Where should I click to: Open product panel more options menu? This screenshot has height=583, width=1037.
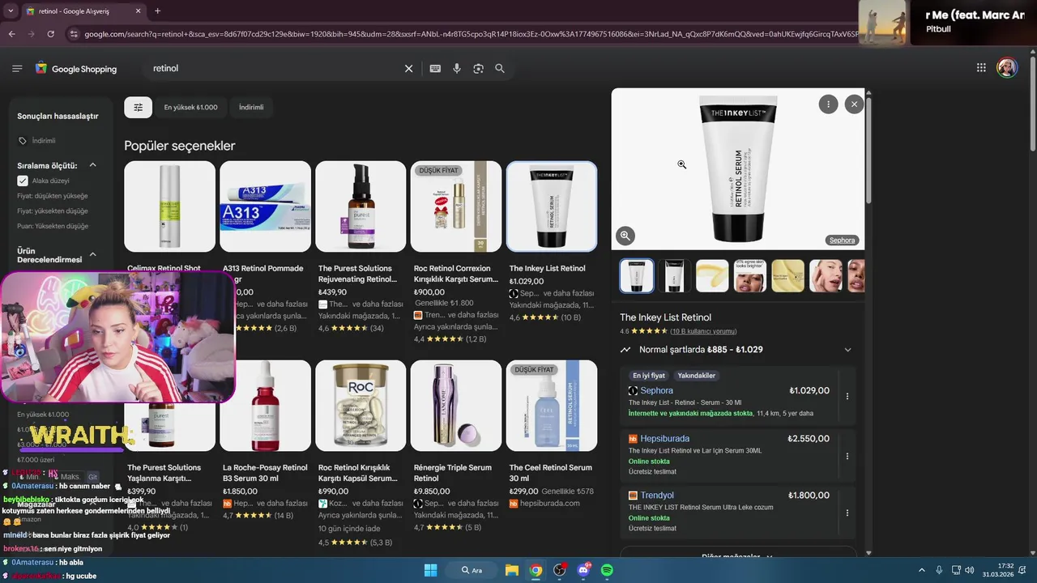828,104
